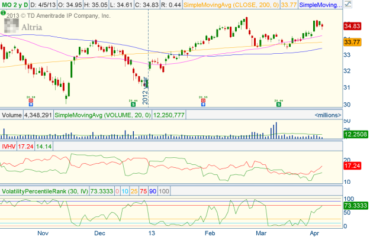This screenshot has height=237, width=370.
Task: Click the green 73.3333 percentile axis bubble
Action: 356,206
